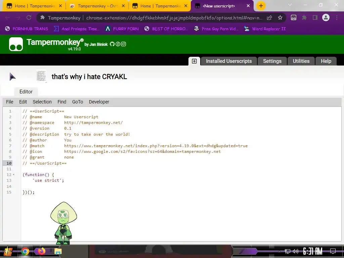This screenshot has height=258, width=344.
Task: Click 'by Jan Biniok' author link
Action: coord(96,44)
